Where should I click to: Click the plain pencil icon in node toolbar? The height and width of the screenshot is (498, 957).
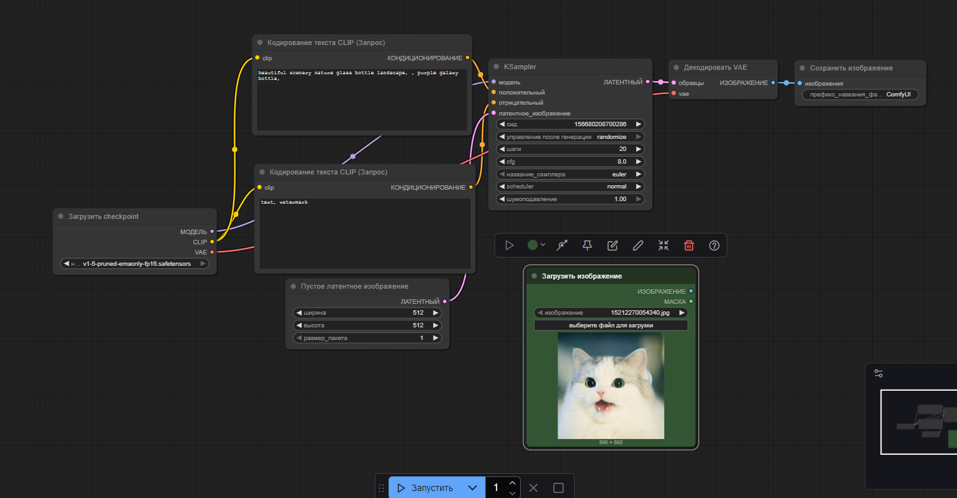[638, 246]
